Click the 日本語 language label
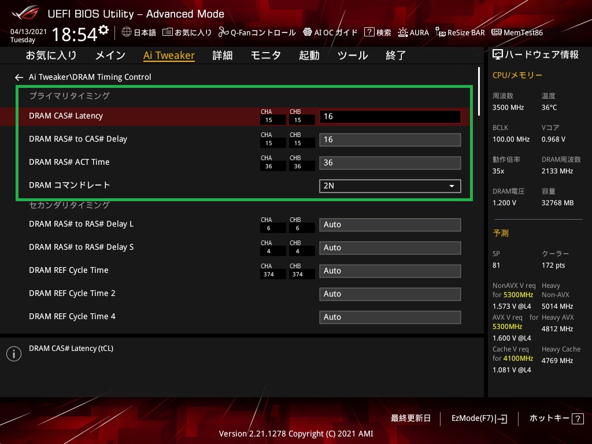The width and height of the screenshot is (592, 444). (x=145, y=33)
